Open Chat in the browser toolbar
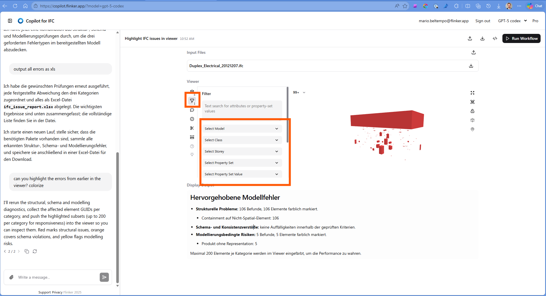Image resolution: width=546 pixels, height=296 pixels. pyautogui.click(x=534, y=6)
